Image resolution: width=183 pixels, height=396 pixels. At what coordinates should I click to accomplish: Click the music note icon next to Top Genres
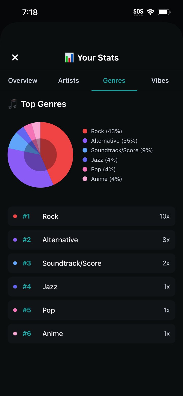pos(12,104)
